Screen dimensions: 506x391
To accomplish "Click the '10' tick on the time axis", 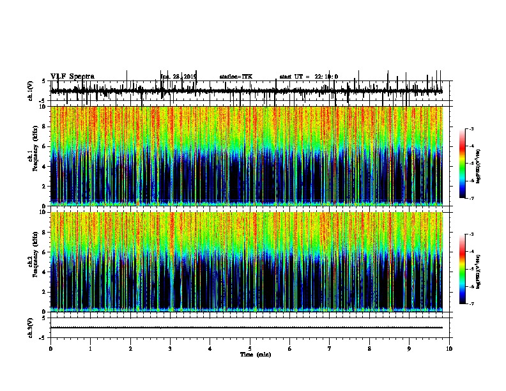I will [x=449, y=349].
